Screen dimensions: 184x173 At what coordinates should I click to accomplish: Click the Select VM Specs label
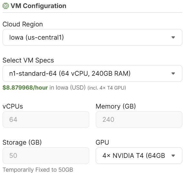coord(28,60)
